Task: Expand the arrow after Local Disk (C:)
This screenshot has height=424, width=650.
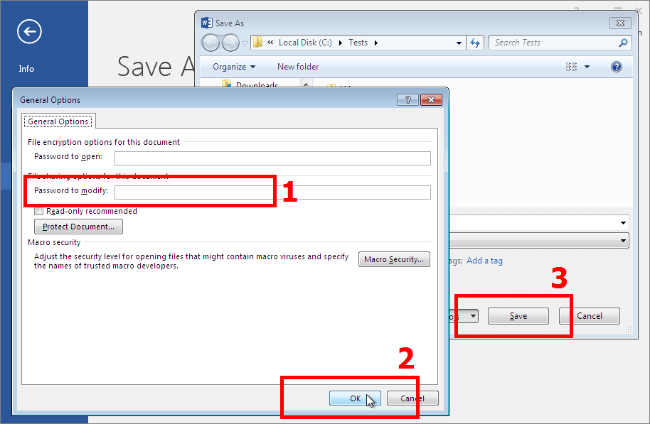Action: pos(341,43)
